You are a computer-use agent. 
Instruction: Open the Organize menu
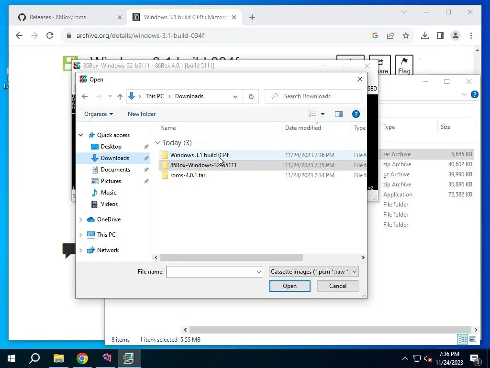tap(99, 114)
